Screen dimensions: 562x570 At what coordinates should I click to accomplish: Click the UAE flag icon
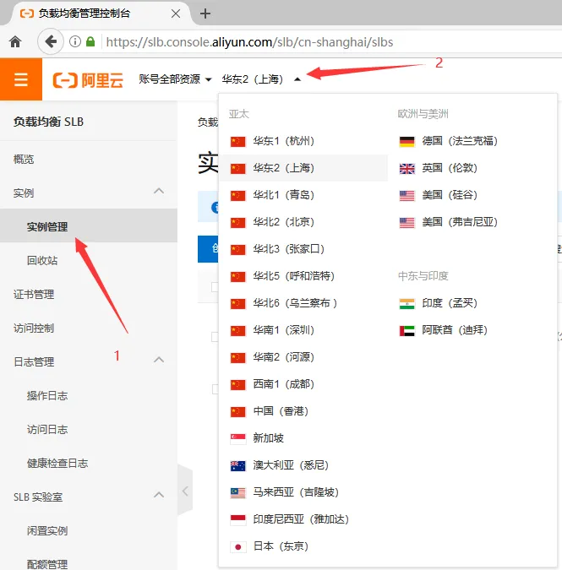406,331
